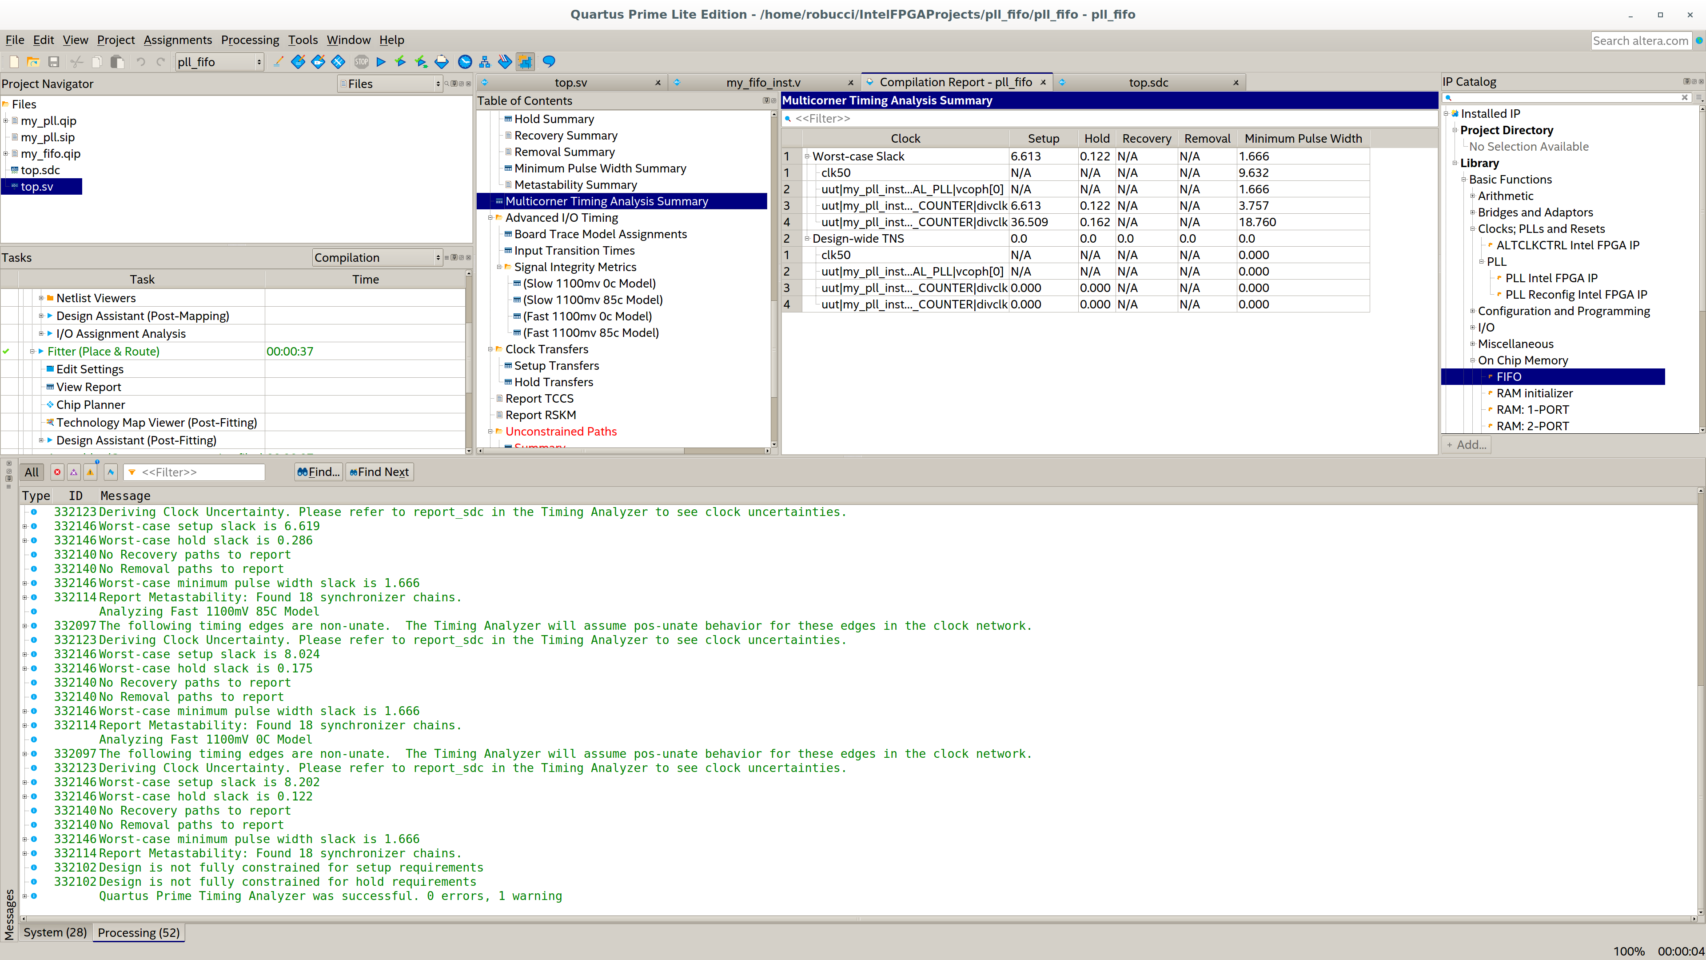Screen dimensions: 1706x960
Task: Switch to the my_fifo_inst.v tab
Action: click(x=763, y=82)
